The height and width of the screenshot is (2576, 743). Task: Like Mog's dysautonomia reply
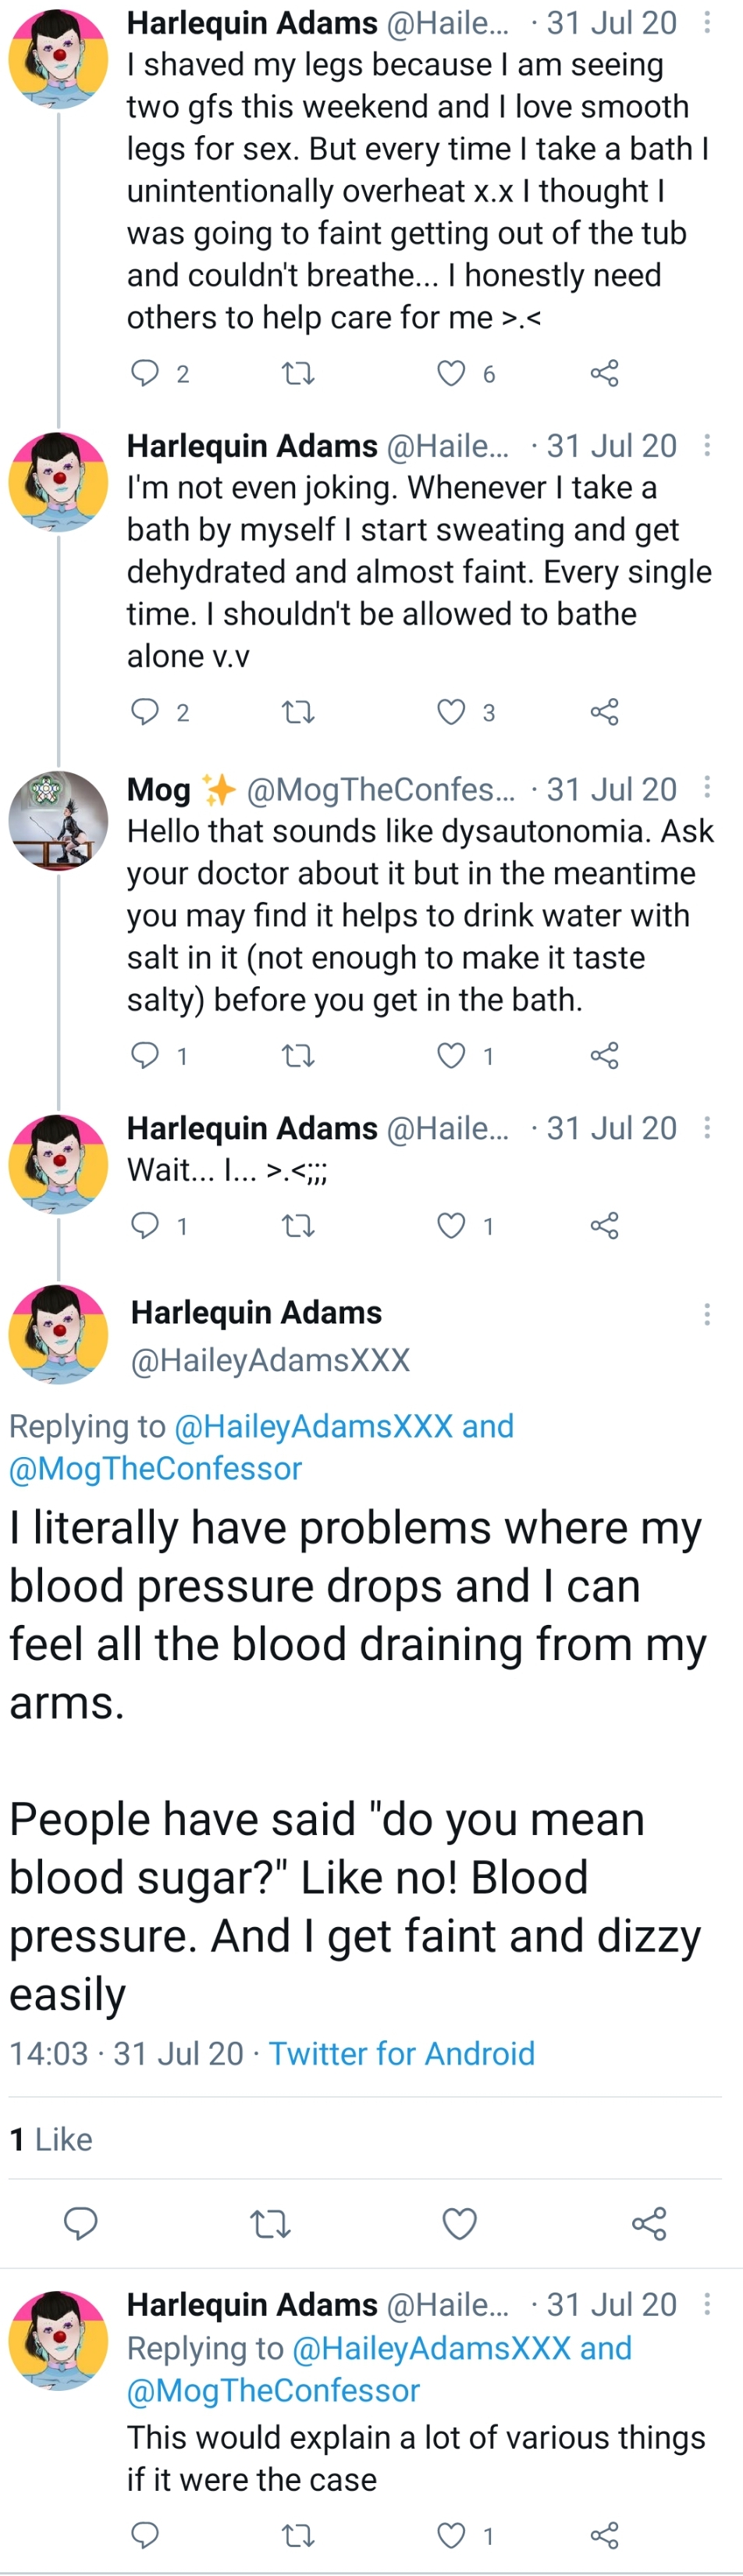(452, 1055)
